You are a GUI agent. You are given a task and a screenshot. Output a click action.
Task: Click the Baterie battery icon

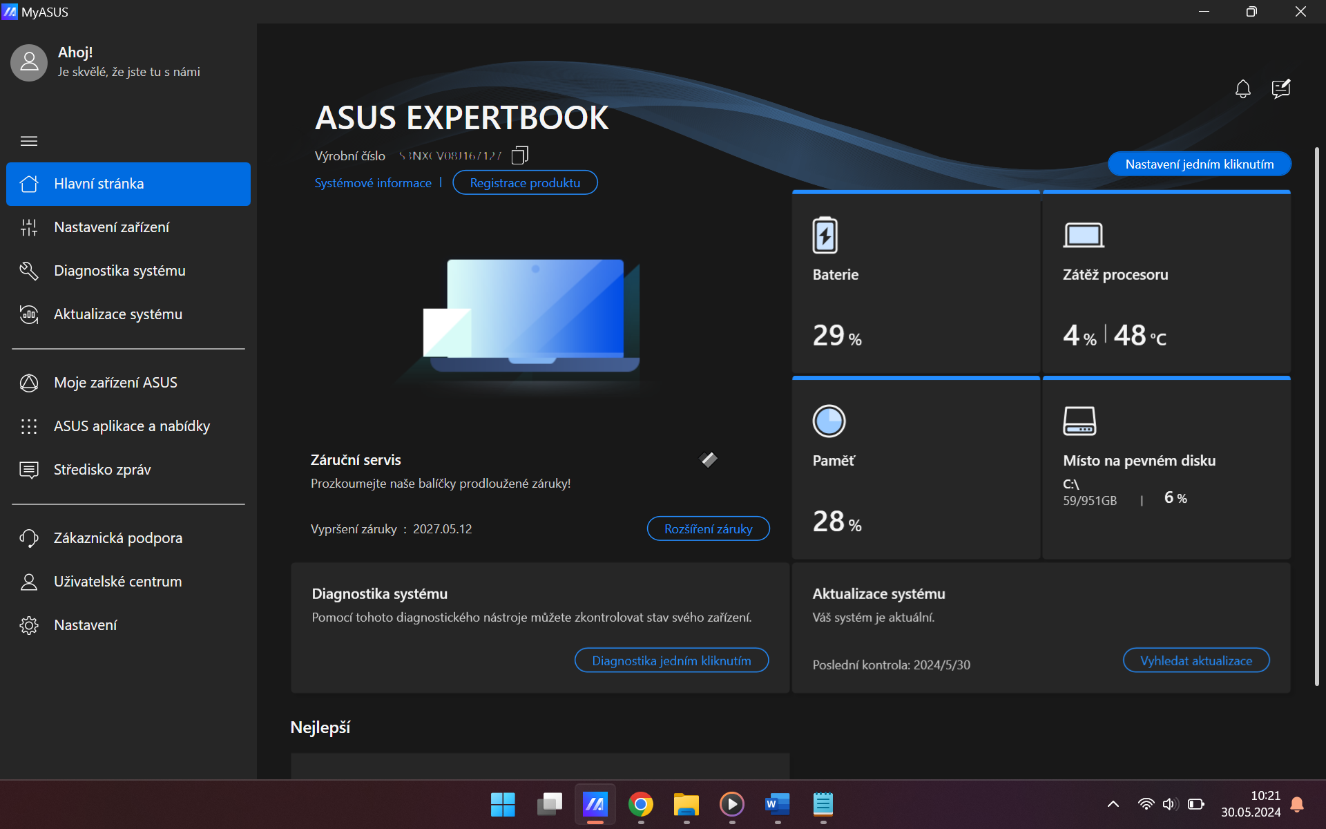825,236
